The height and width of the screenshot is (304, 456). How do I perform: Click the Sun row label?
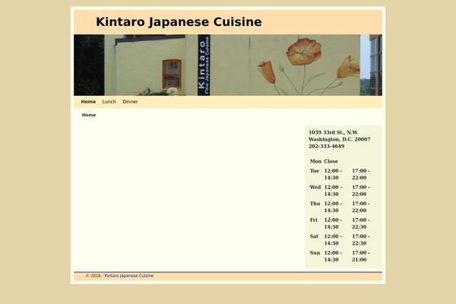(x=315, y=253)
